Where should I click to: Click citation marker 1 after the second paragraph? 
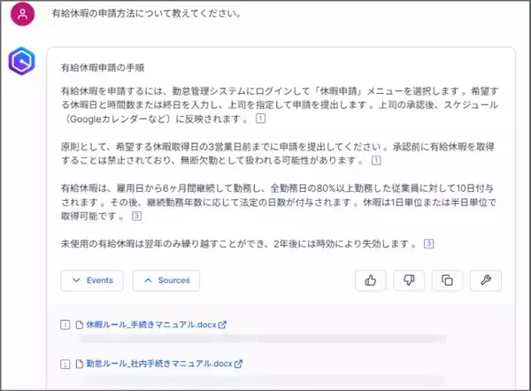point(376,160)
